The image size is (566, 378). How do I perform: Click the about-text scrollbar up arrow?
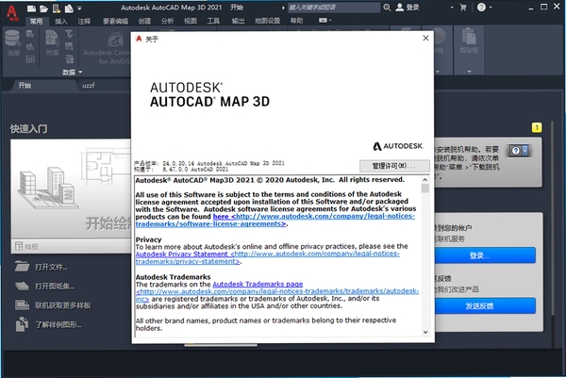425,180
